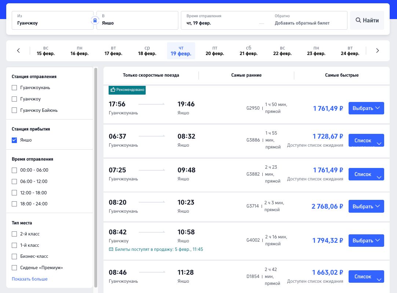
Task: Click calendar icon for G4002 ticket sale notice
Action: [111, 249]
